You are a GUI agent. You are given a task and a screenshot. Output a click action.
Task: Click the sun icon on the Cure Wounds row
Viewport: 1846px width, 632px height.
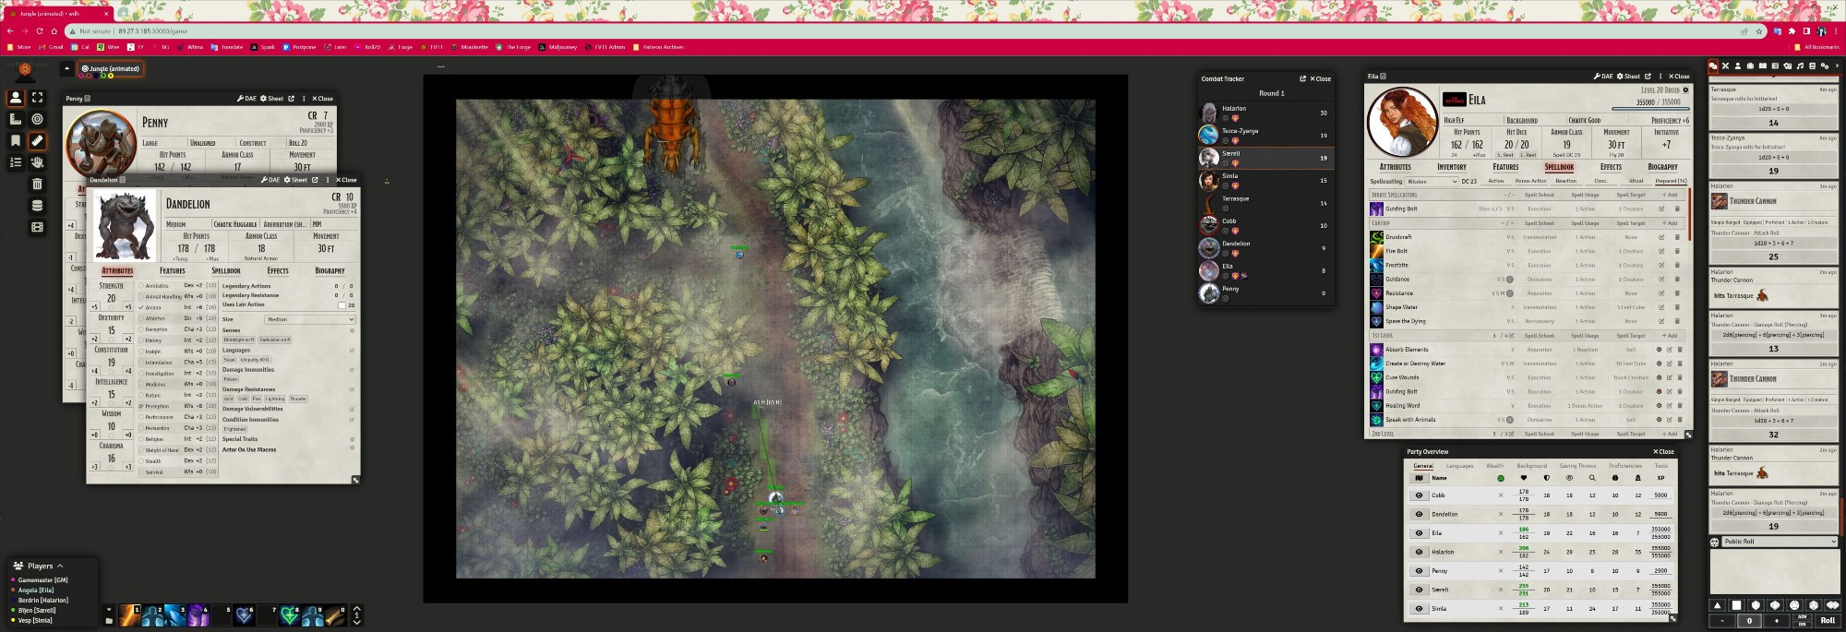point(1659,377)
